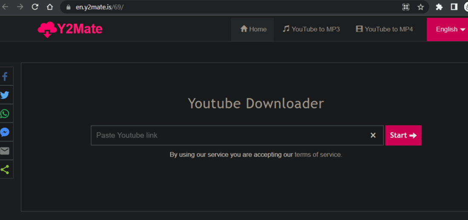Open the Chrome profile avatar
This screenshot has height=220, width=468.
[x=465, y=7]
